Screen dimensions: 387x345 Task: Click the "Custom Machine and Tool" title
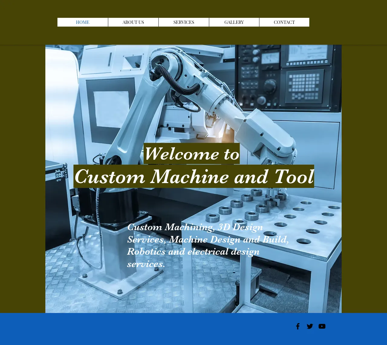click(x=194, y=176)
